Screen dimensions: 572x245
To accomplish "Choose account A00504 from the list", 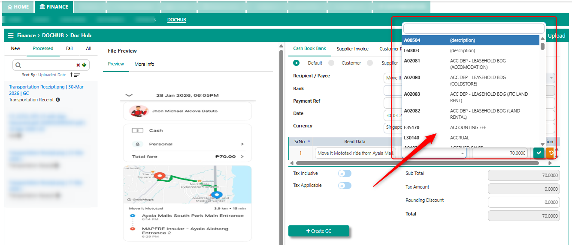I will tap(470, 40).
